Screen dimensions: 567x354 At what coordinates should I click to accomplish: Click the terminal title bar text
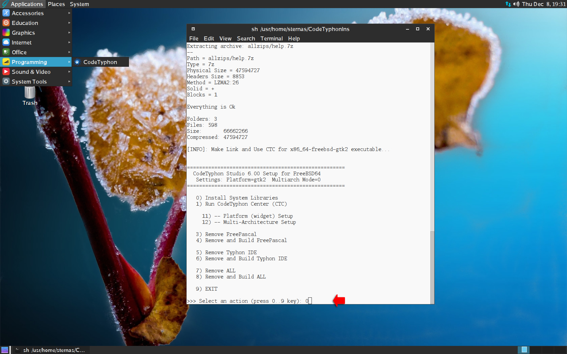[300, 29]
